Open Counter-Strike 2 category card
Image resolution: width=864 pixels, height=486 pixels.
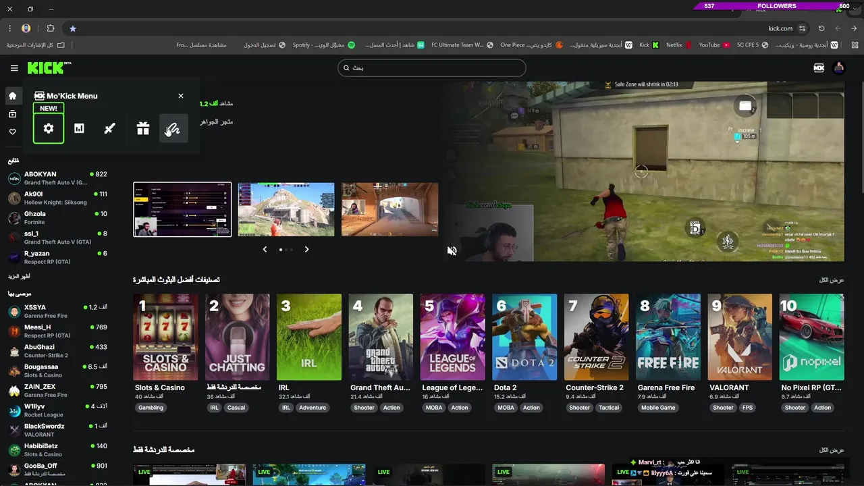point(596,337)
